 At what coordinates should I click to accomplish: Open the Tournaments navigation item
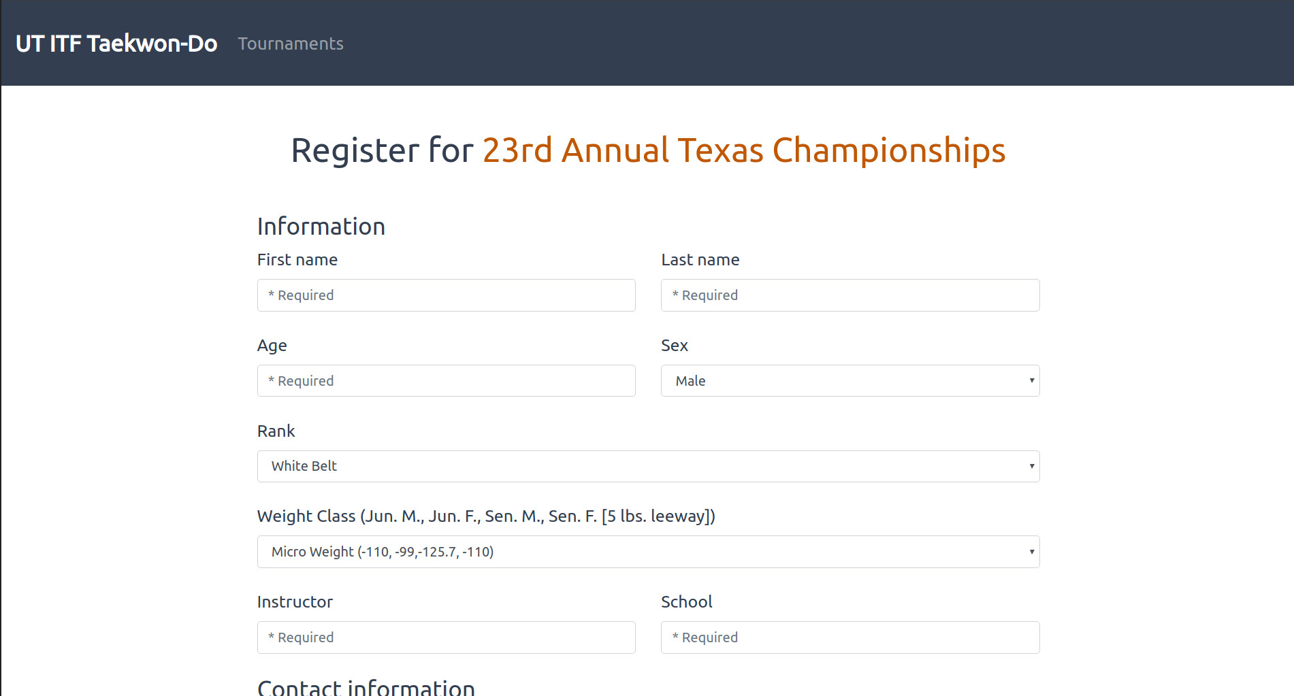click(291, 44)
